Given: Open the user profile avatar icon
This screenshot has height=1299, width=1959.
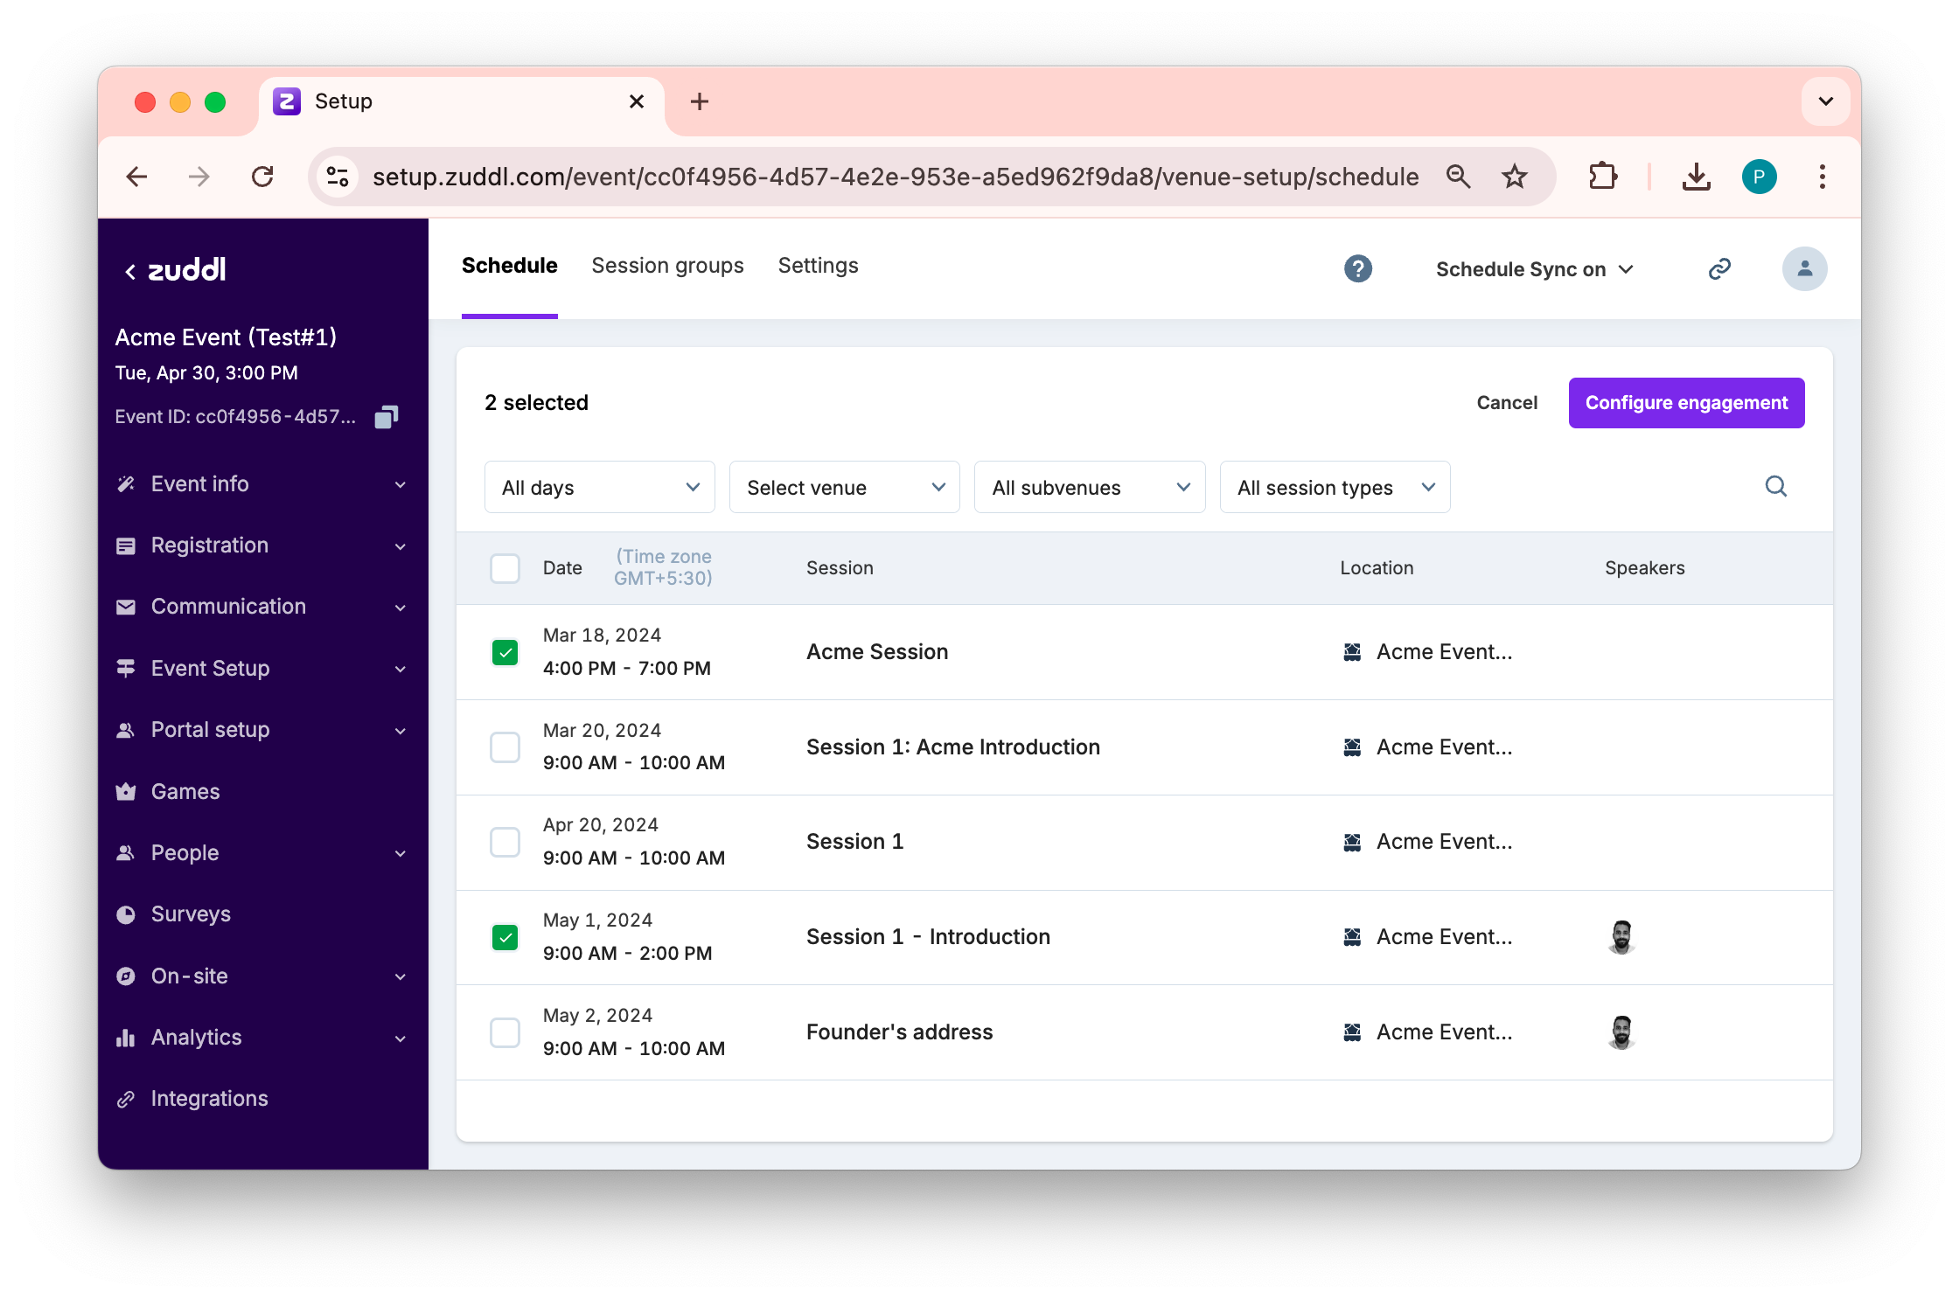Looking at the screenshot, I should tap(1804, 268).
